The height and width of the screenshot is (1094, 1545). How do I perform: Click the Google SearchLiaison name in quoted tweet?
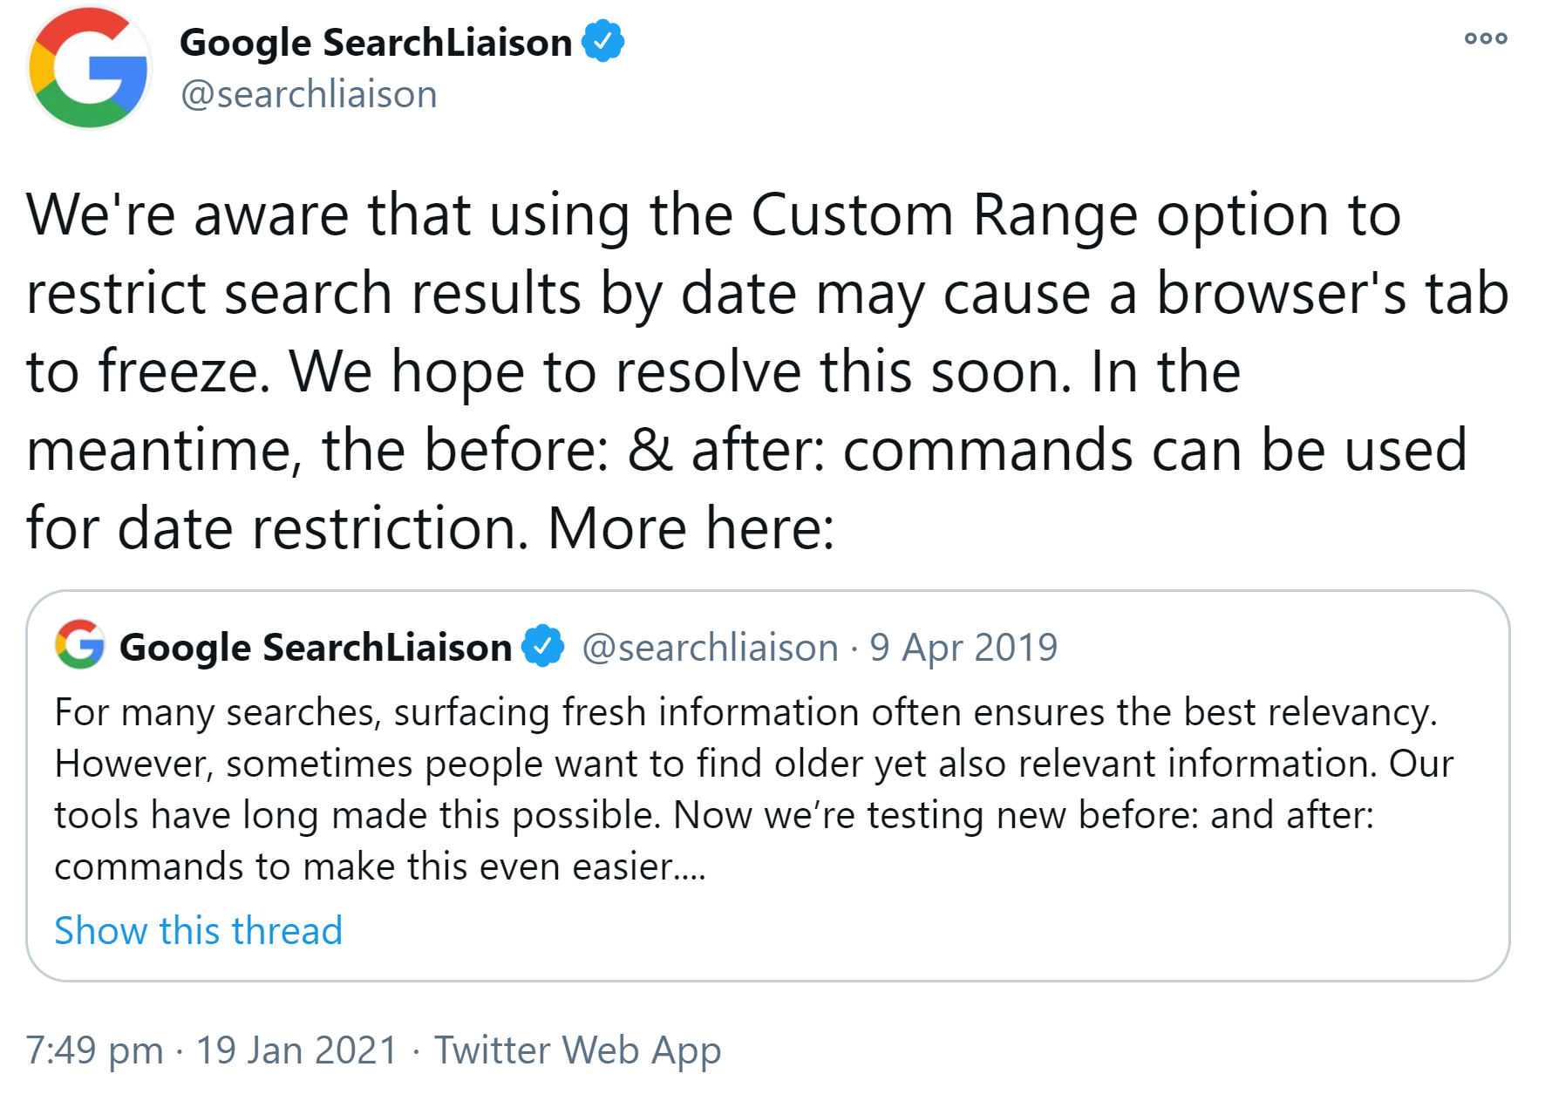coord(315,646)
